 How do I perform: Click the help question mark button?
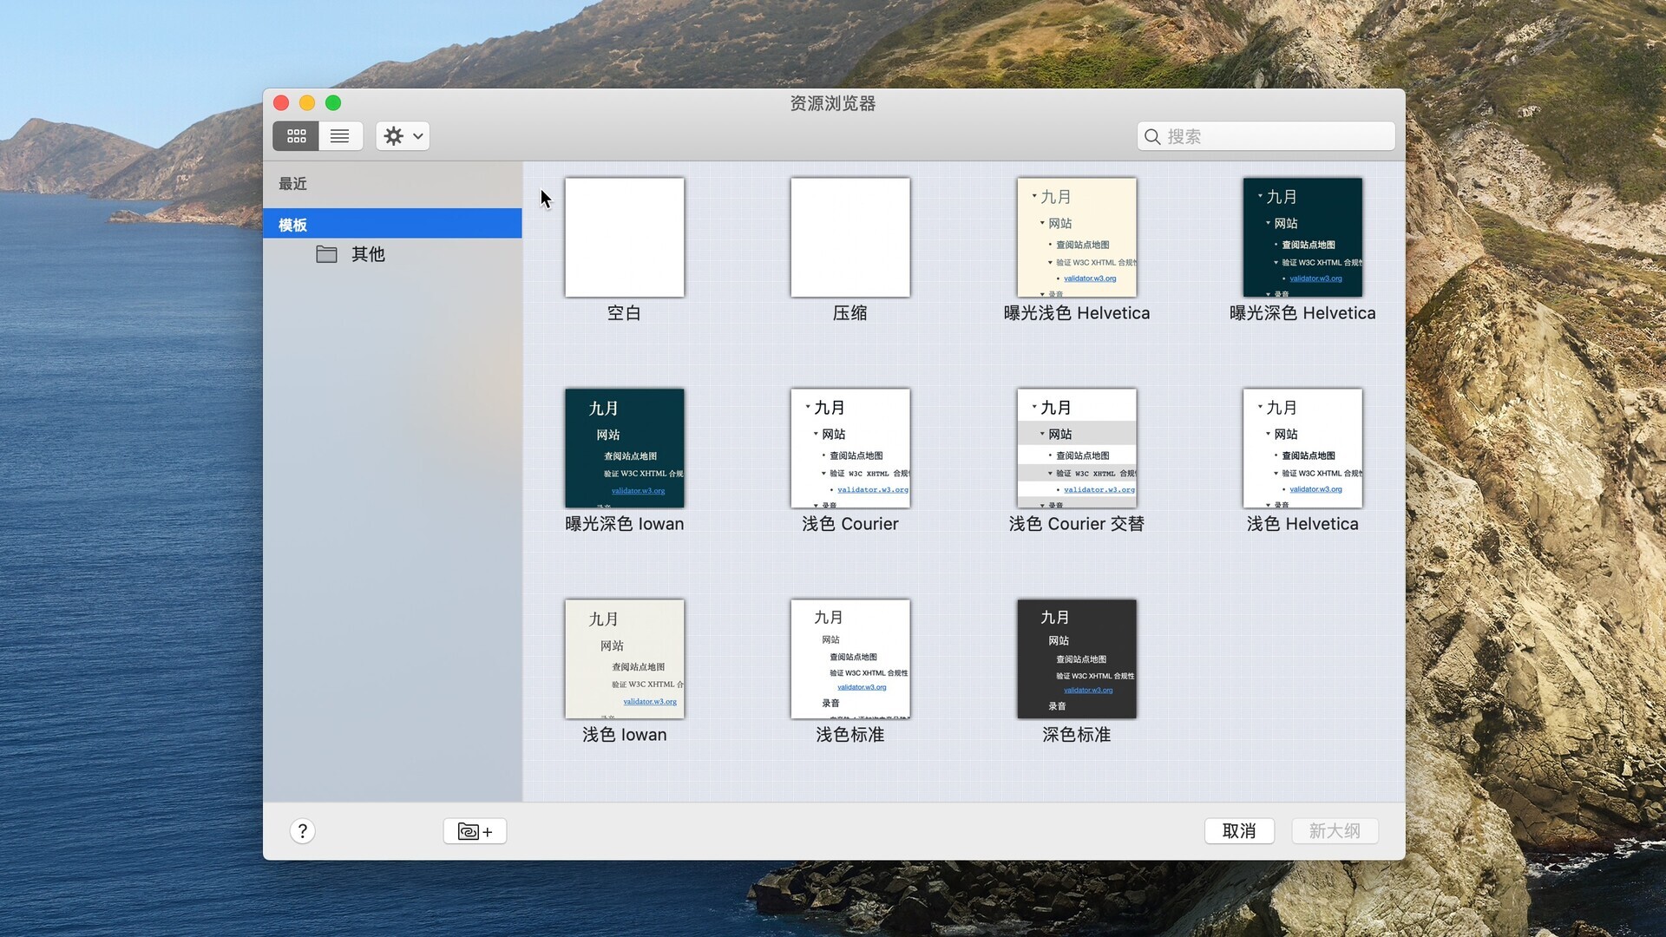[x=301, y=830]
